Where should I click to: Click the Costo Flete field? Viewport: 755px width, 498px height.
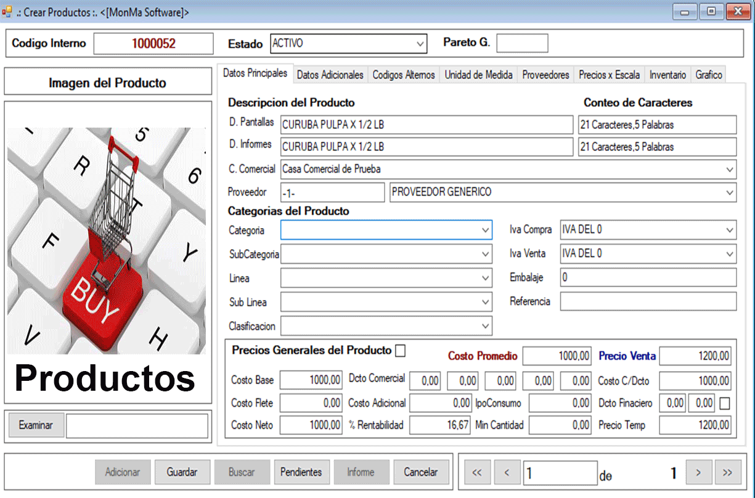pyautogui.click(x=311, y=403)
